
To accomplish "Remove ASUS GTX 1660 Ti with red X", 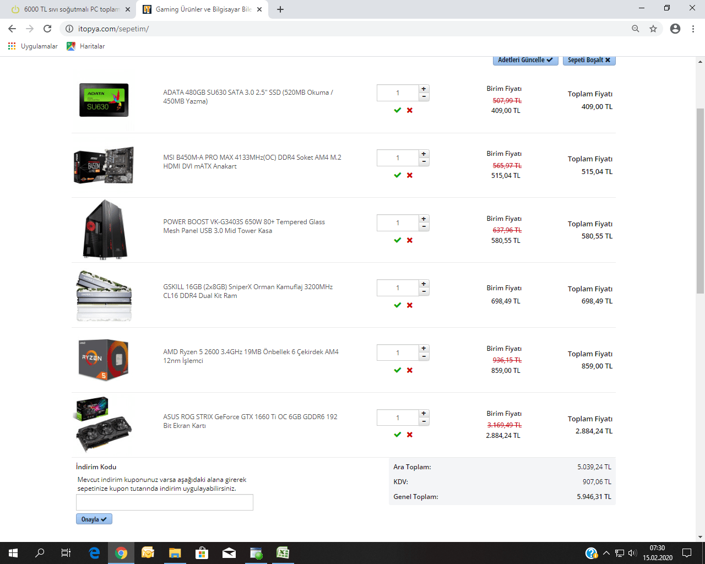I will click(x=410, y=435).
